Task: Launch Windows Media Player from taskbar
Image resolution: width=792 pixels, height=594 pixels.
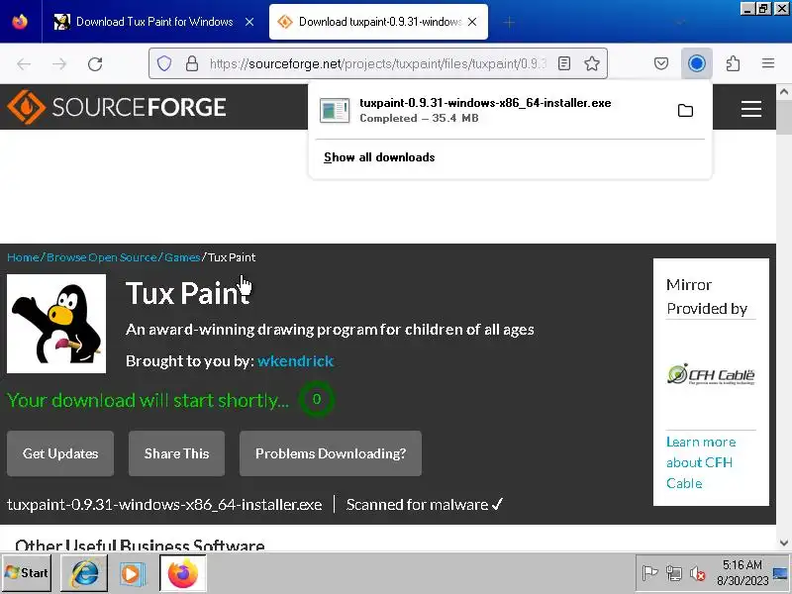Action: [133, 574]
